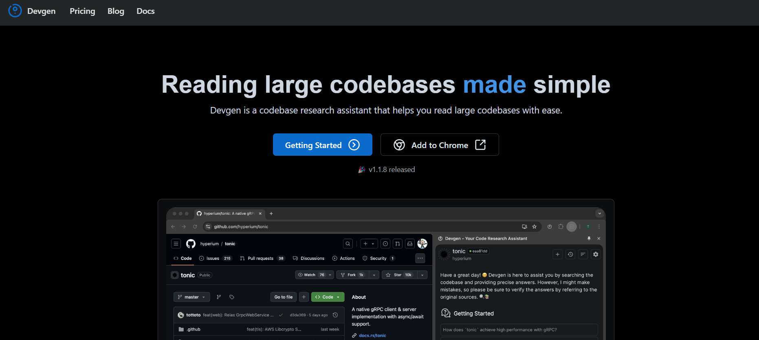Click the GitHub issues circle icon in header
759x340 pixels.
[x=385, y=244]
